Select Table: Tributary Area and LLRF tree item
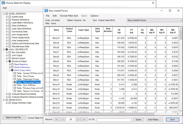The image size is (183, 124). [30, 88]
